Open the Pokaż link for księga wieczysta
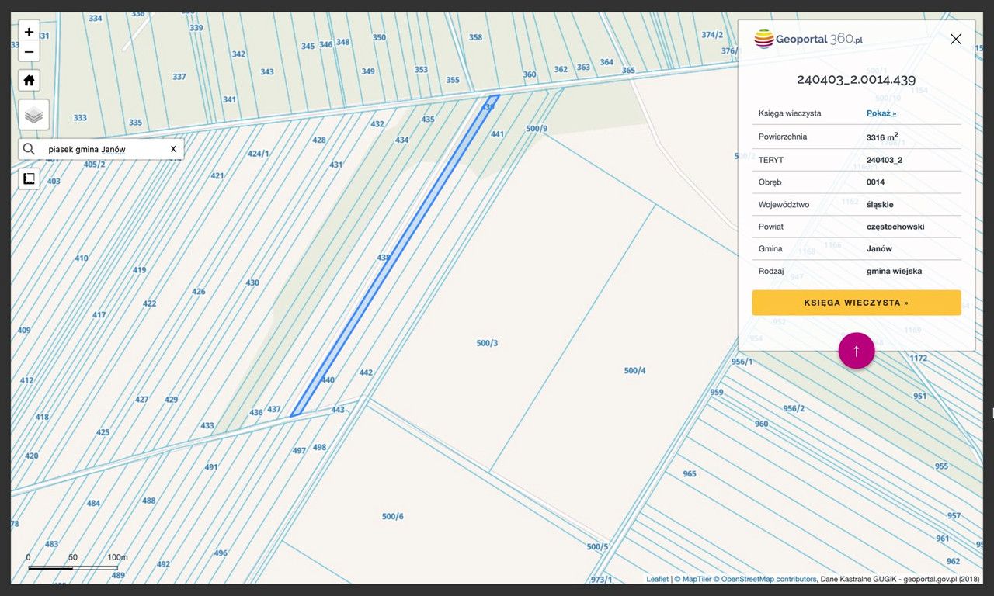The width and height of the screenshot is (994, 596). pos(881,113)
